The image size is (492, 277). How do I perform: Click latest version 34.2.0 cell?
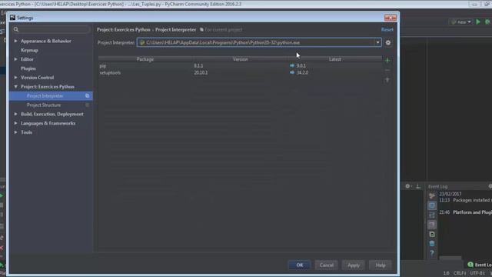302,72
